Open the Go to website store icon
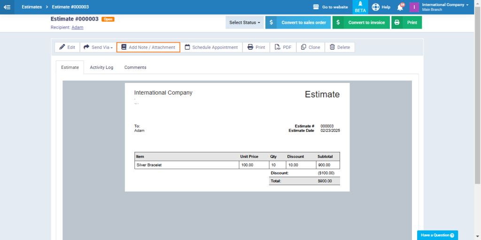Screen dimensions: 481x240 [316, 7]
